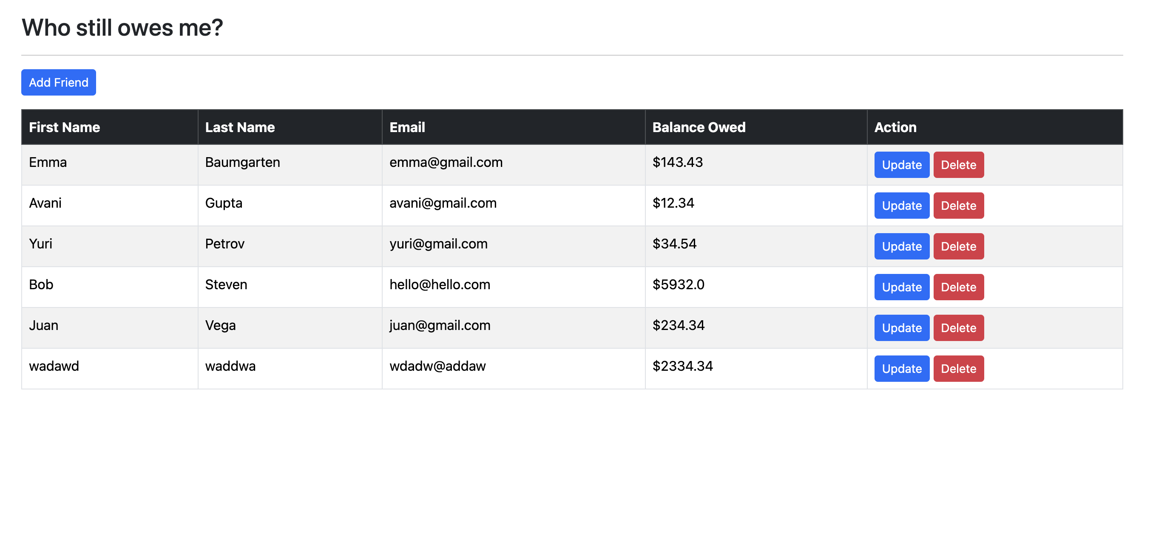This screenshot has width=1153, height=547.
Task: Click email emma@gmail.com
Action: 446,162
